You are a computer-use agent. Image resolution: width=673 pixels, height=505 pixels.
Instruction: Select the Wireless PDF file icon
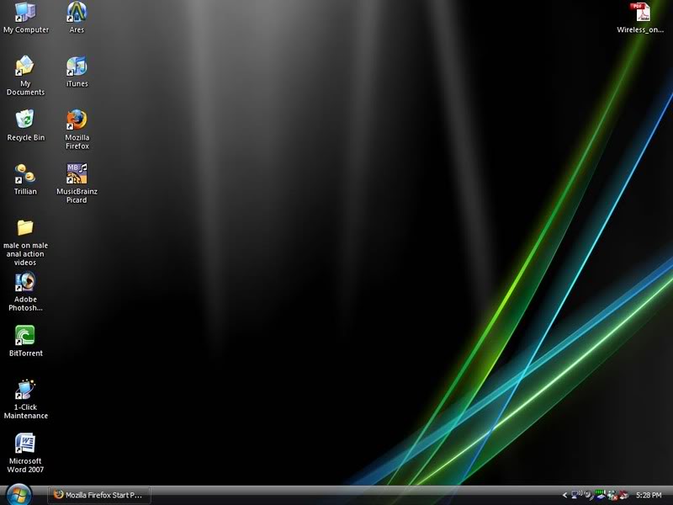[640, 13]
